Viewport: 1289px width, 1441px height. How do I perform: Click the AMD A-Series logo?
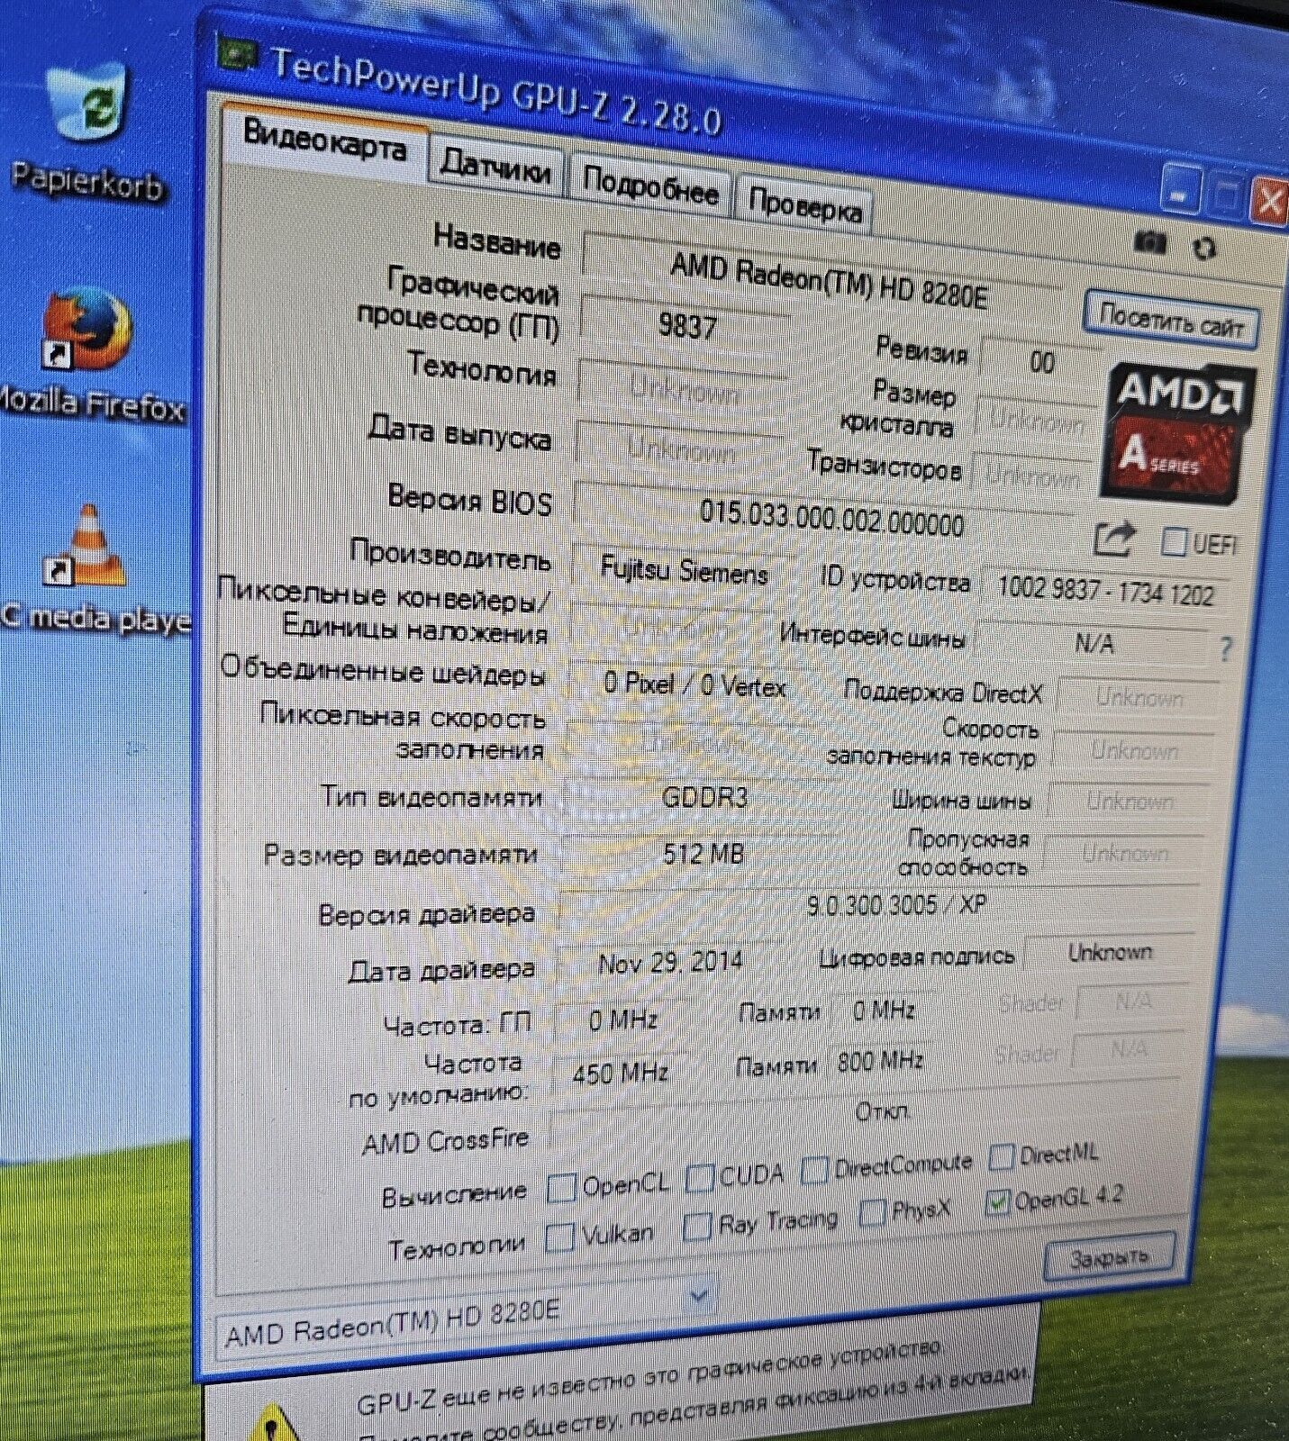[1175, 432]
